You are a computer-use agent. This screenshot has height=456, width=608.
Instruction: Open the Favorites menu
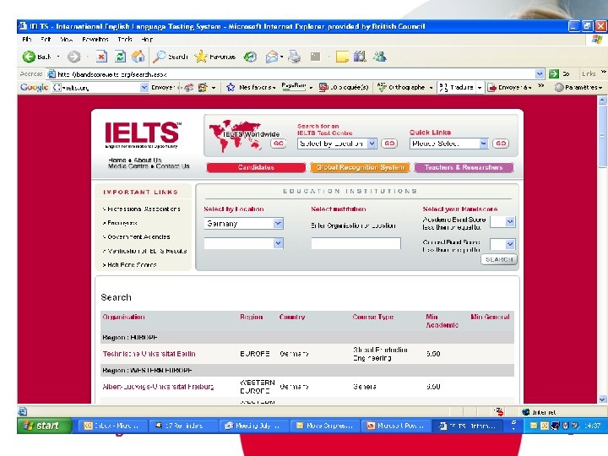(95, 39)
